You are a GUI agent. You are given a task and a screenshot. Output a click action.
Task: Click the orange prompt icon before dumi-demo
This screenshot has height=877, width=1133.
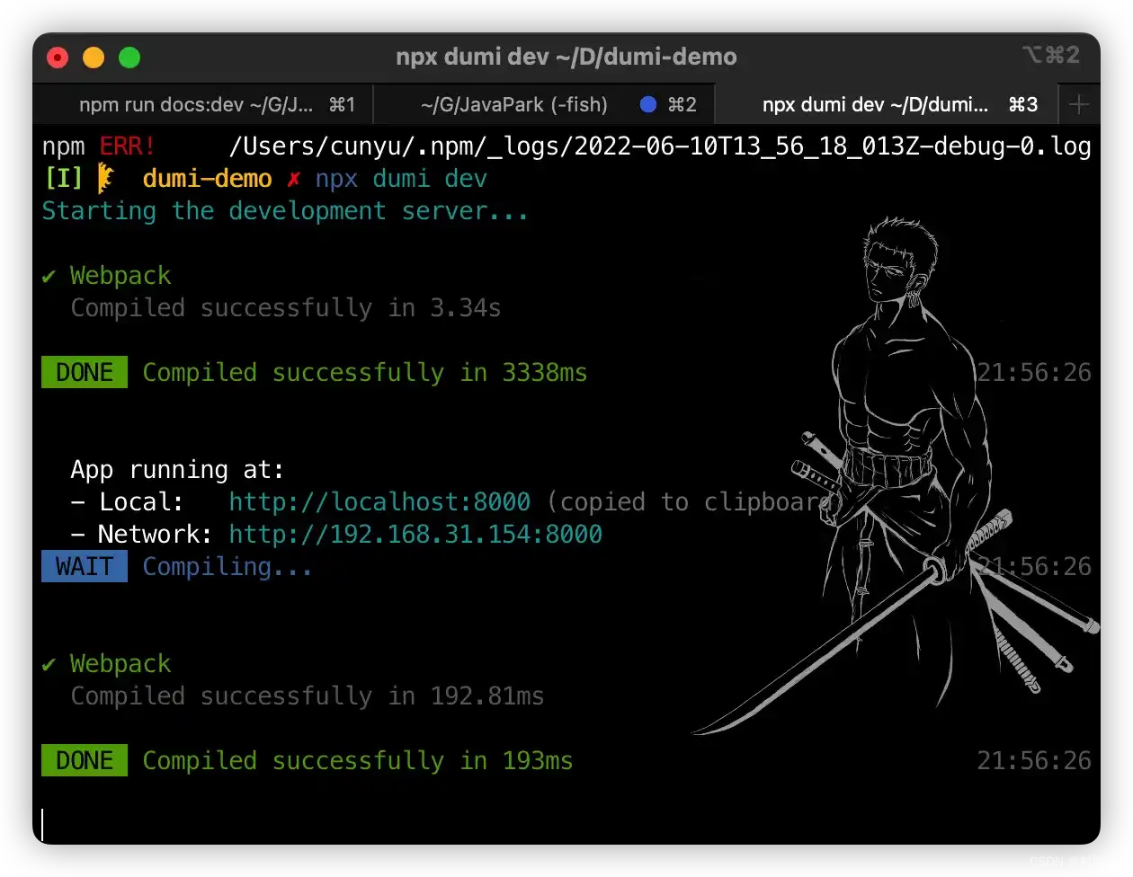106,178
